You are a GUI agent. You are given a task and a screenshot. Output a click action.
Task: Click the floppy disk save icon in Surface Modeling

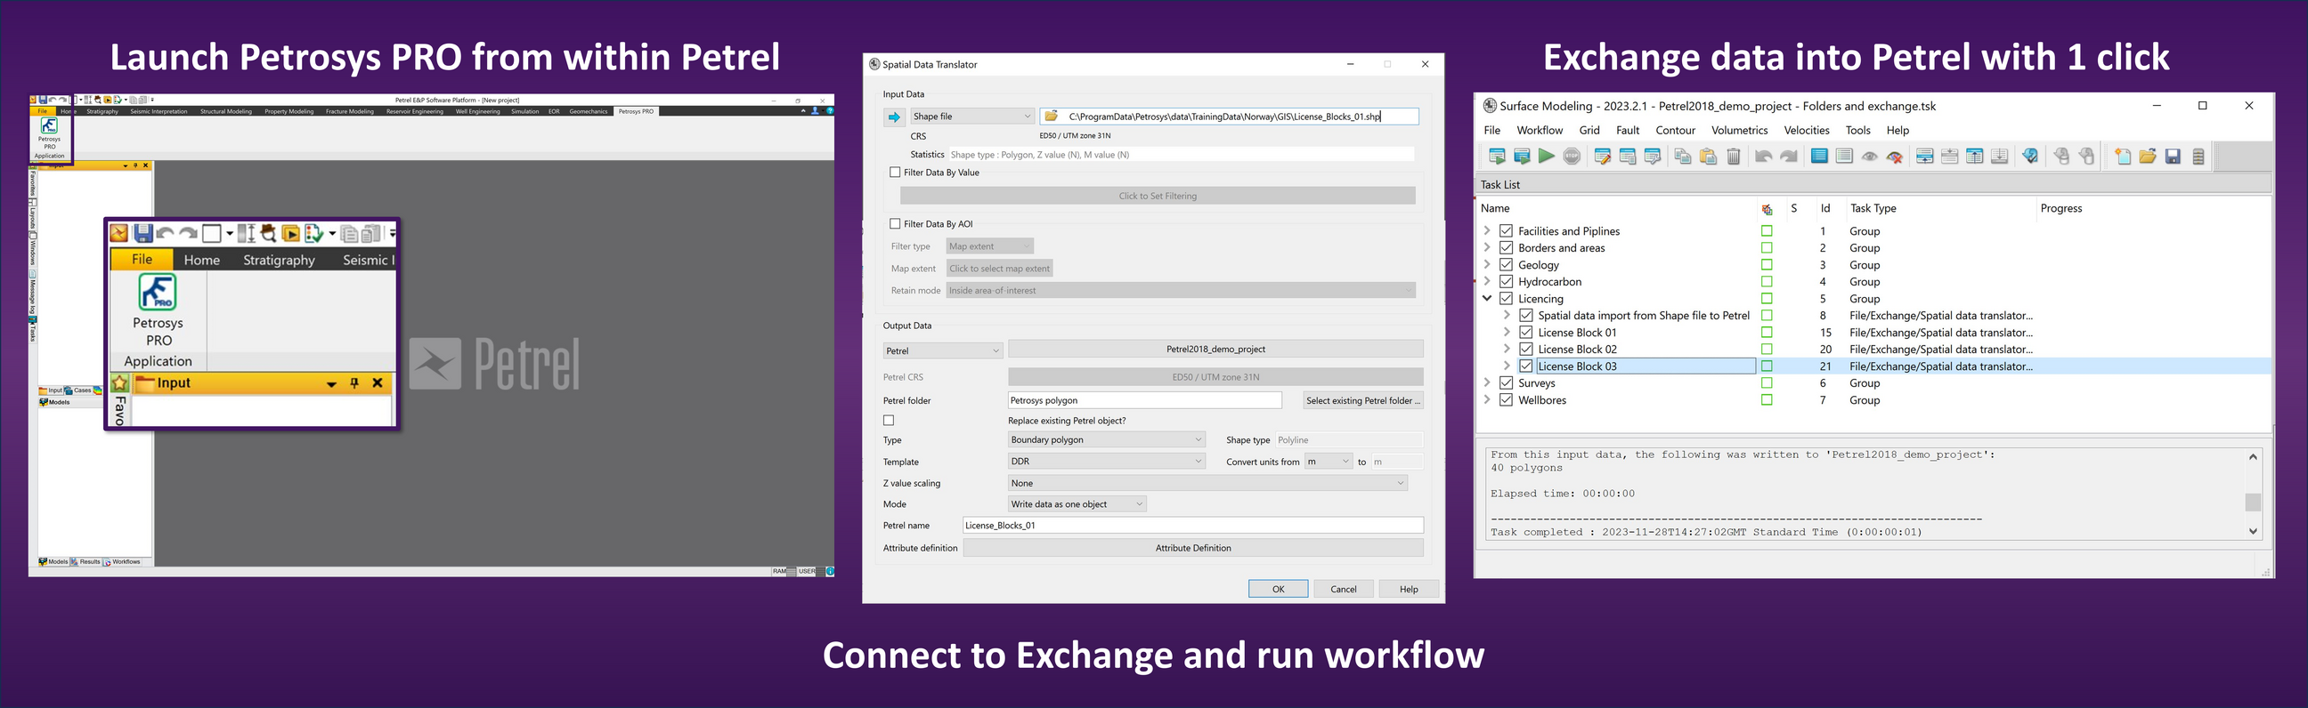point(2173,157)
